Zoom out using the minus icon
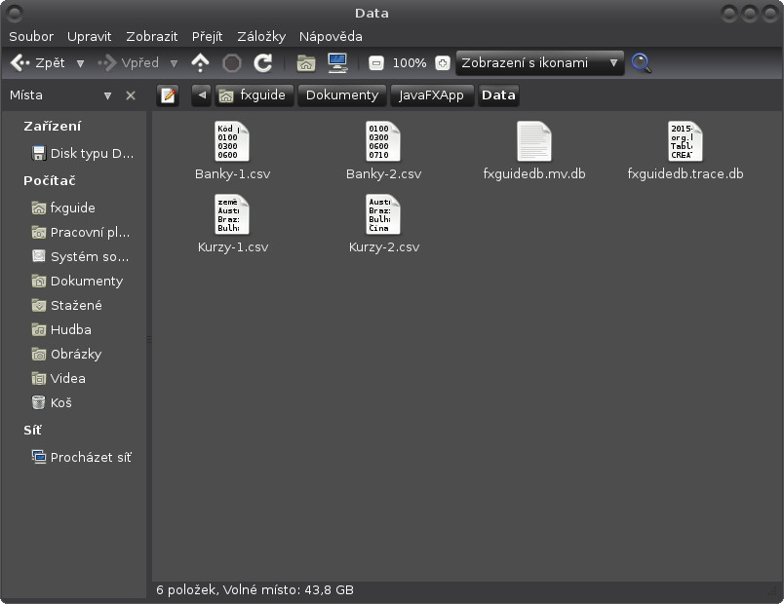Viewport: 784px width, 604px height. pos(375,62)
